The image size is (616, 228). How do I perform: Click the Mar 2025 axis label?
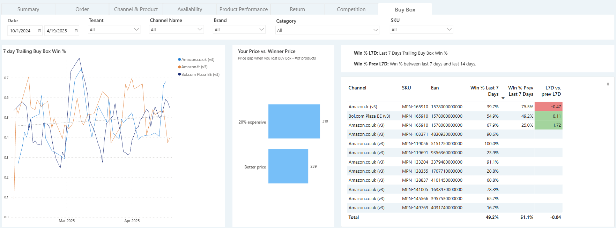pos(67,221)
